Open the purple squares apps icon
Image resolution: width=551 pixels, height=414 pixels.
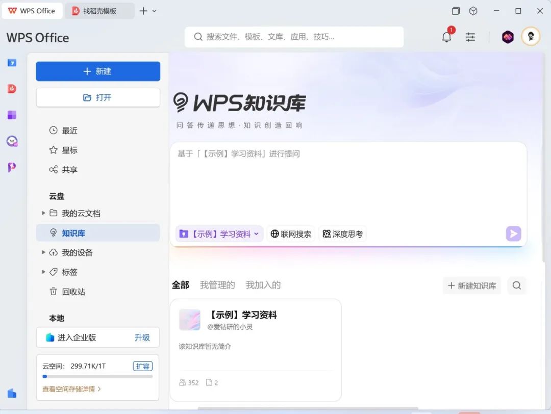point(12,115)
